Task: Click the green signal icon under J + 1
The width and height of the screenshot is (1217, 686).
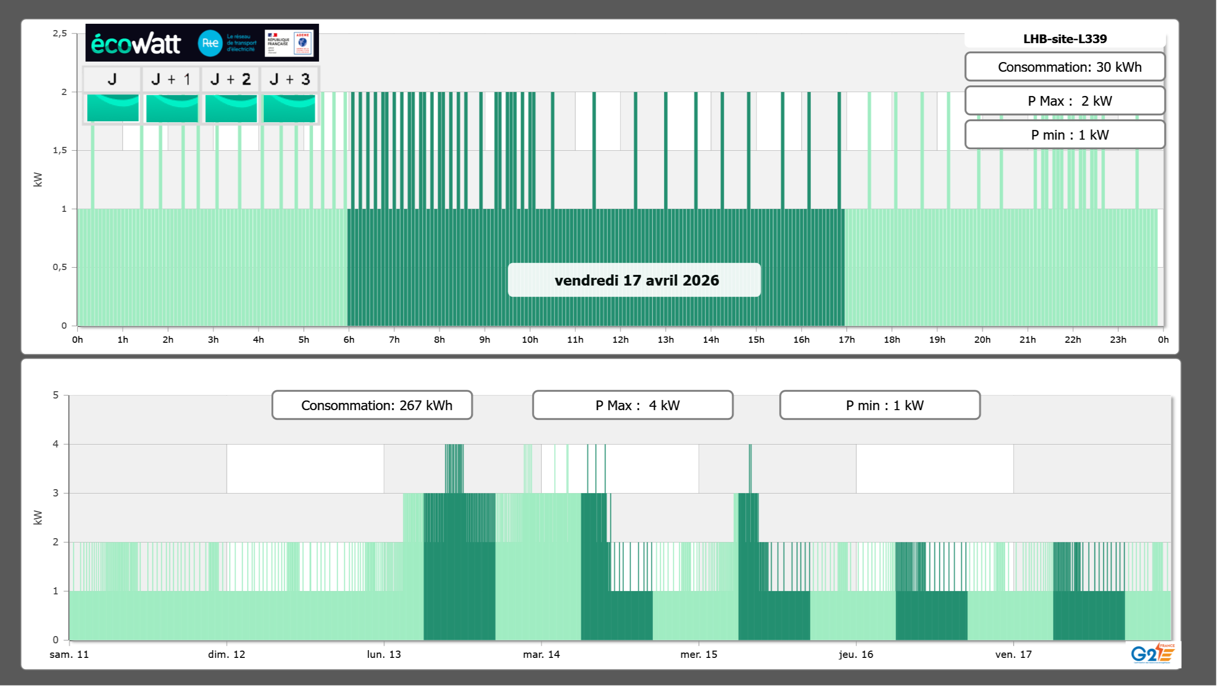Action: click(x=172, y=108)
